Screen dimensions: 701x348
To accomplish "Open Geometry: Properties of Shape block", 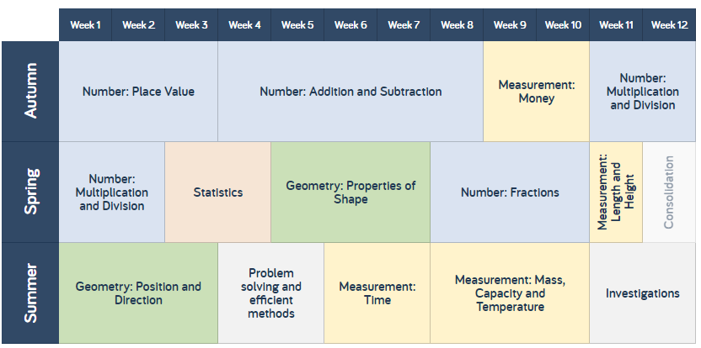I will click(x=350, y=192).
